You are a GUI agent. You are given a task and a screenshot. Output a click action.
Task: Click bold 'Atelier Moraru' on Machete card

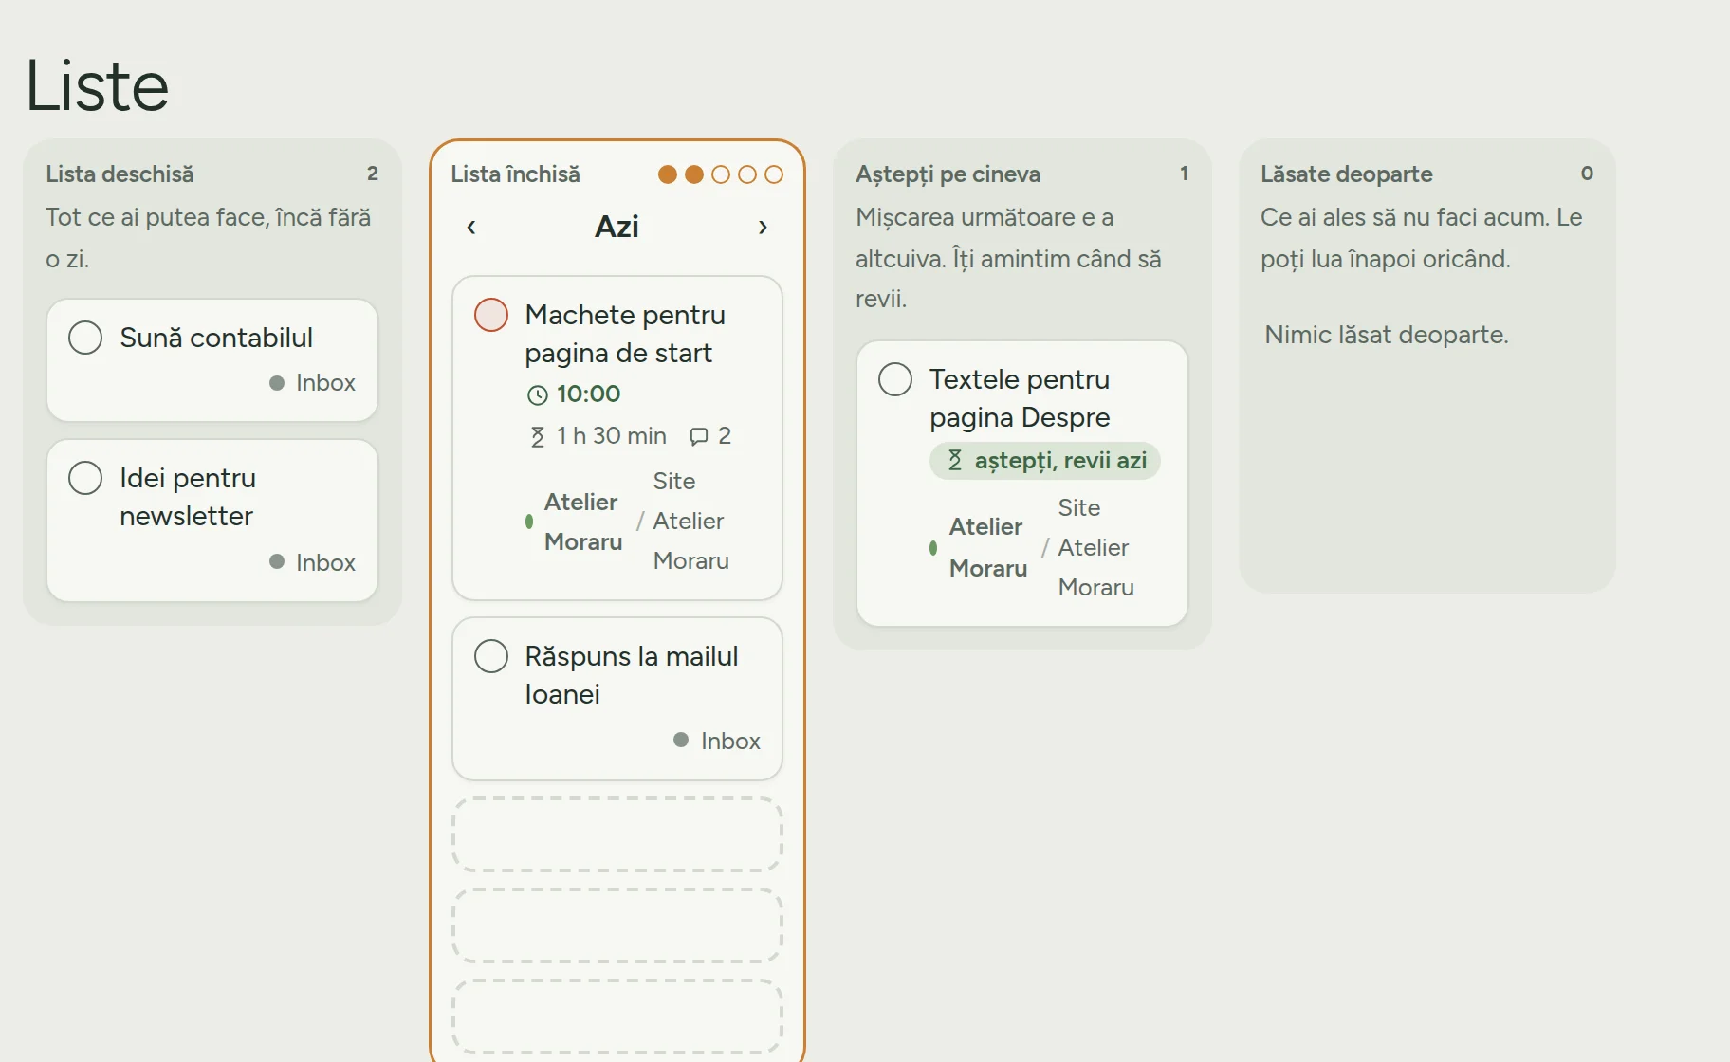[583, 522]
